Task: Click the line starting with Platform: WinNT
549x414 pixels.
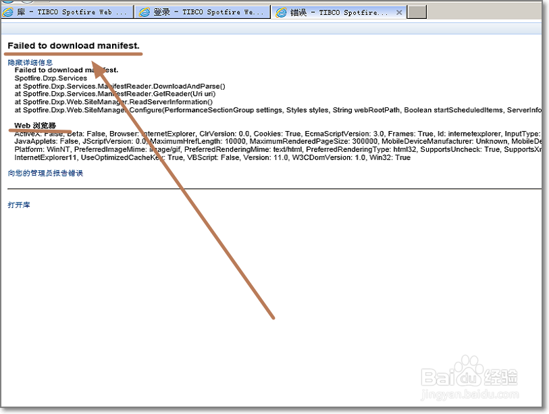Action: (278, 149)
